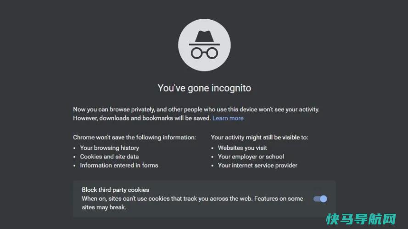Click "Chrome won't save the following information" heading
Screen dimensions: 408x229
point(134,137)
